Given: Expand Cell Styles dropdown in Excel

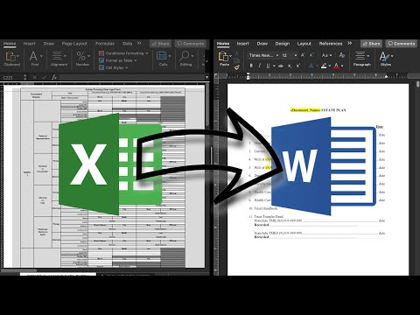Looking at the screenshot, I should click(127, 67).
